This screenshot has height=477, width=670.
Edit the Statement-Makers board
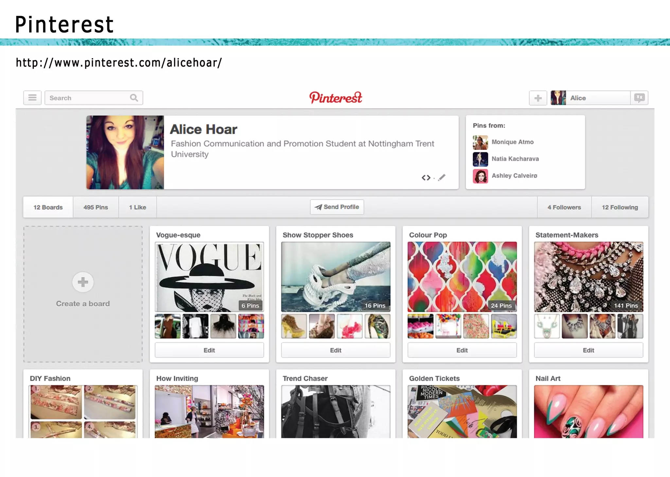tap(589, 350)
